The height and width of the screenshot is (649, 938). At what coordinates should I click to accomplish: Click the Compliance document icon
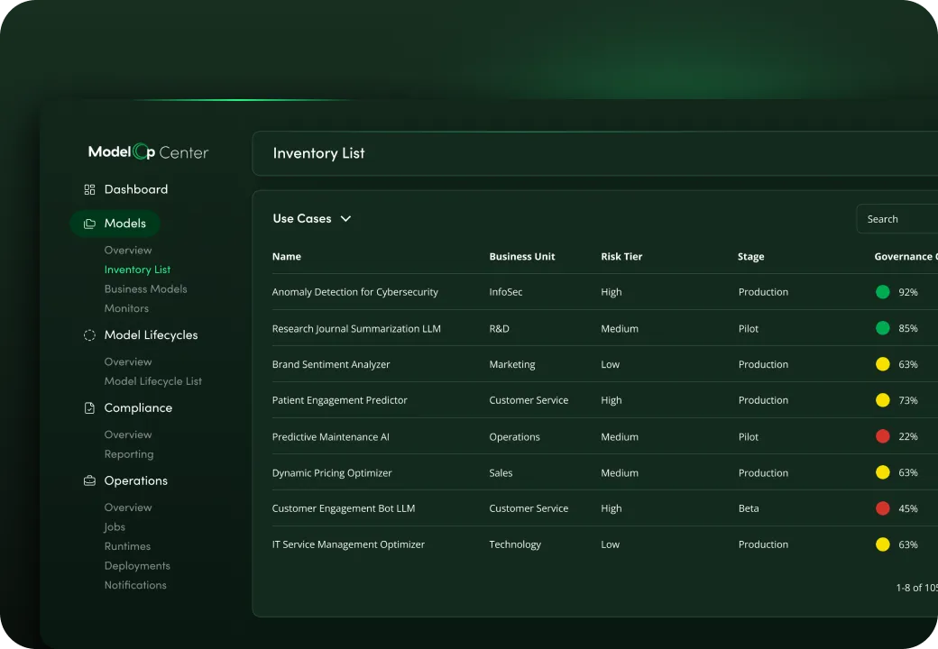point(89,408)
